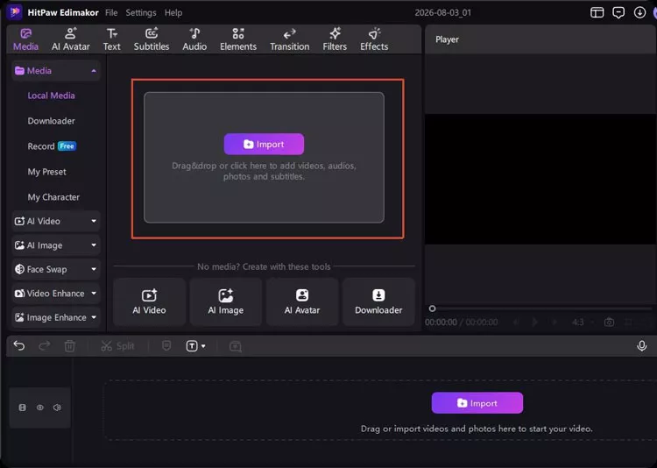Open the Help menu
657x468 pixels.
[173, 12]
